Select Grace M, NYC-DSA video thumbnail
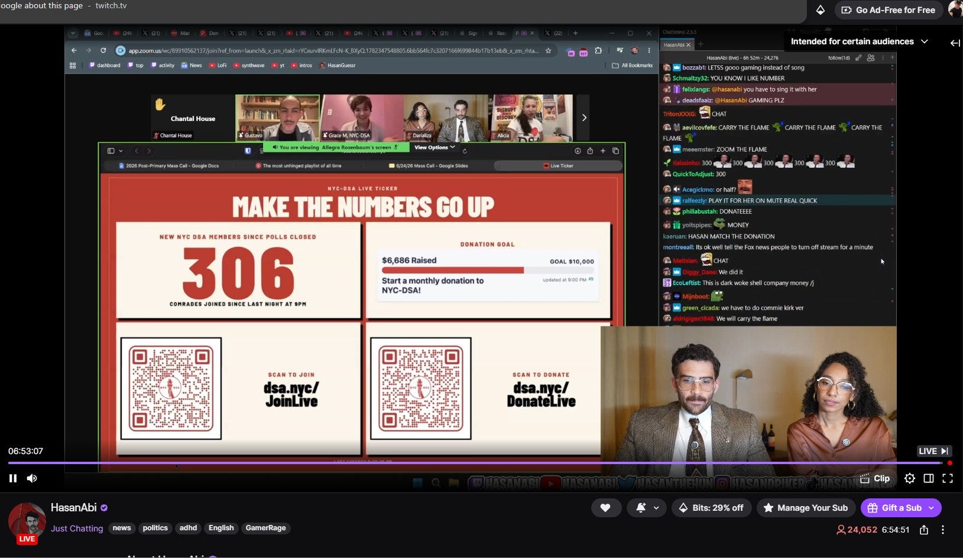This screenshot has height=558, width=963. pyautogui.click(x=362, y=118)
